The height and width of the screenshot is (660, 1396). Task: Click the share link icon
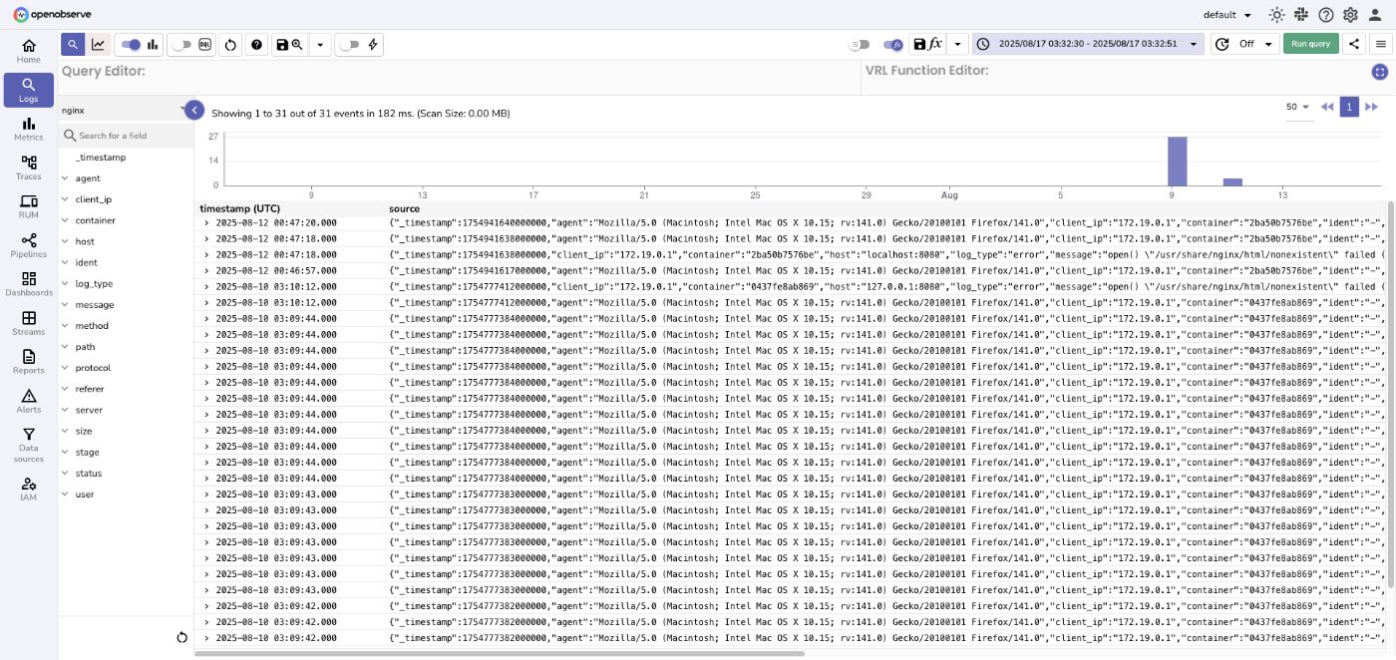(x=1354, y=44)
